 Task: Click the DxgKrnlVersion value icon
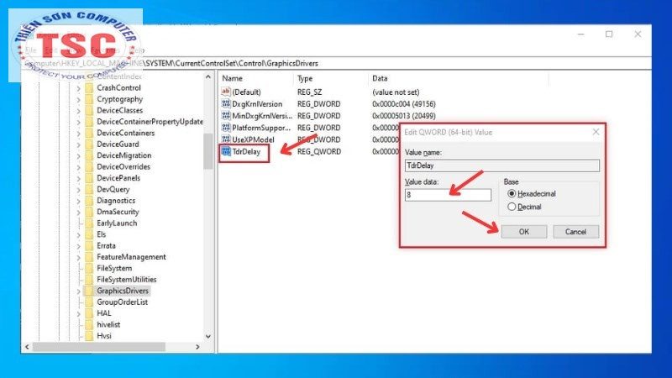226,103
